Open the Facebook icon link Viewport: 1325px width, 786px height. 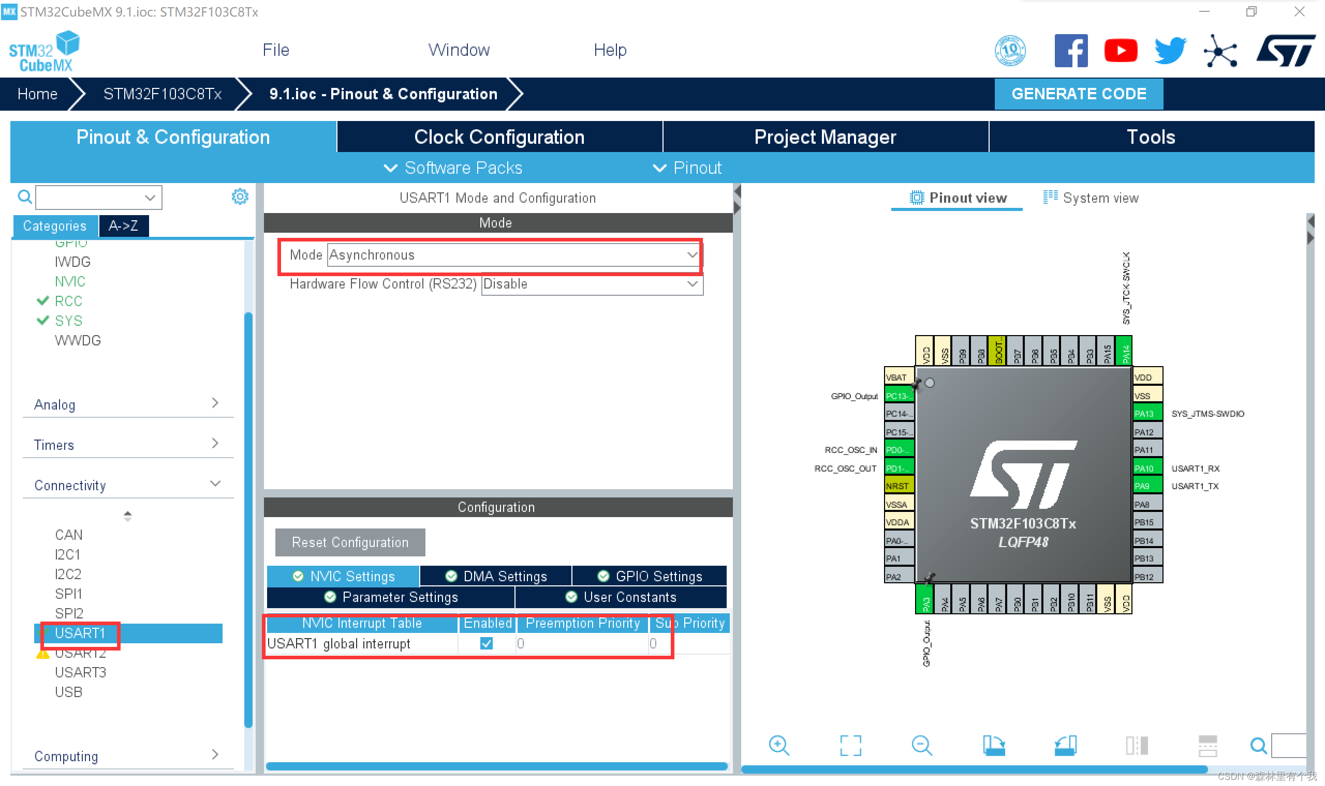pyautogui.click(x=1070, y=51)
